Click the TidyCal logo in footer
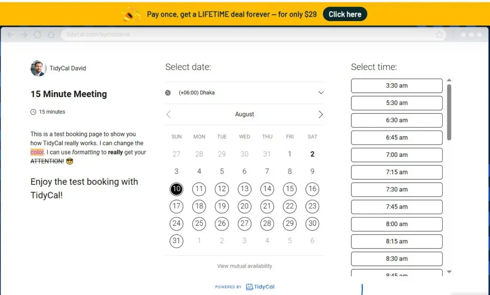Viewport: 490px width, 295px height. [x=260, y=287]
